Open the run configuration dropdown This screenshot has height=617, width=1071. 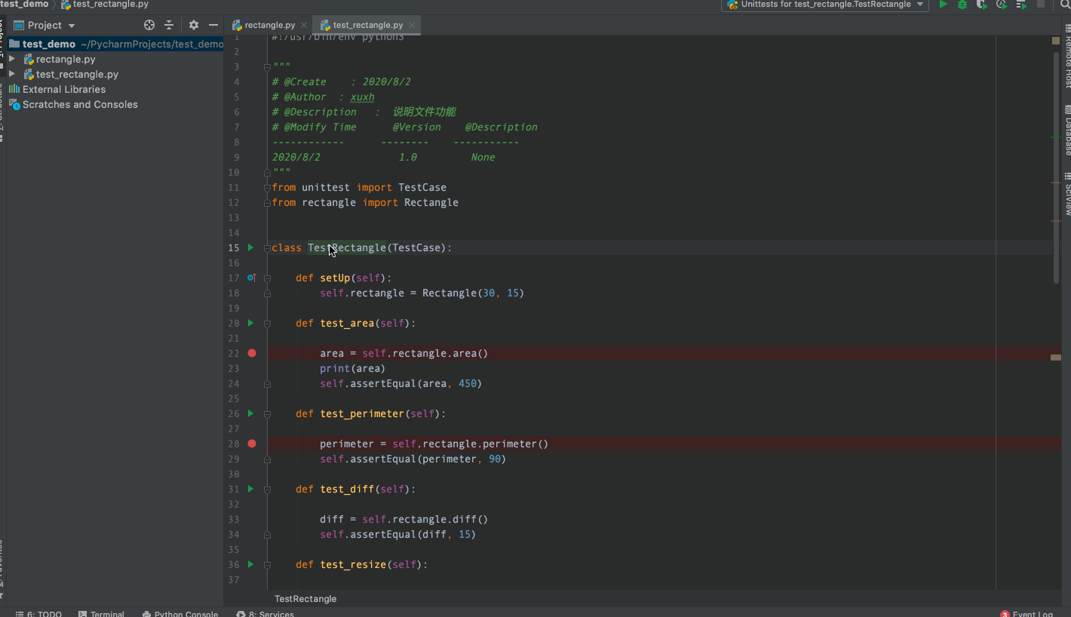coord(825,5)
